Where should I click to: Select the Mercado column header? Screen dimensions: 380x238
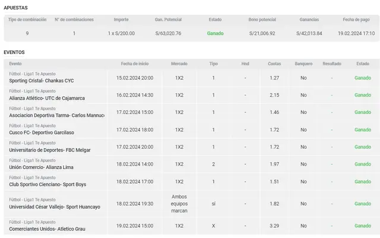click(179, 64)
